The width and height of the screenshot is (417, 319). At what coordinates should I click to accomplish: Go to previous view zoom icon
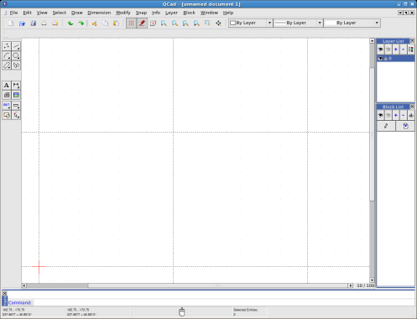[196, 24]
